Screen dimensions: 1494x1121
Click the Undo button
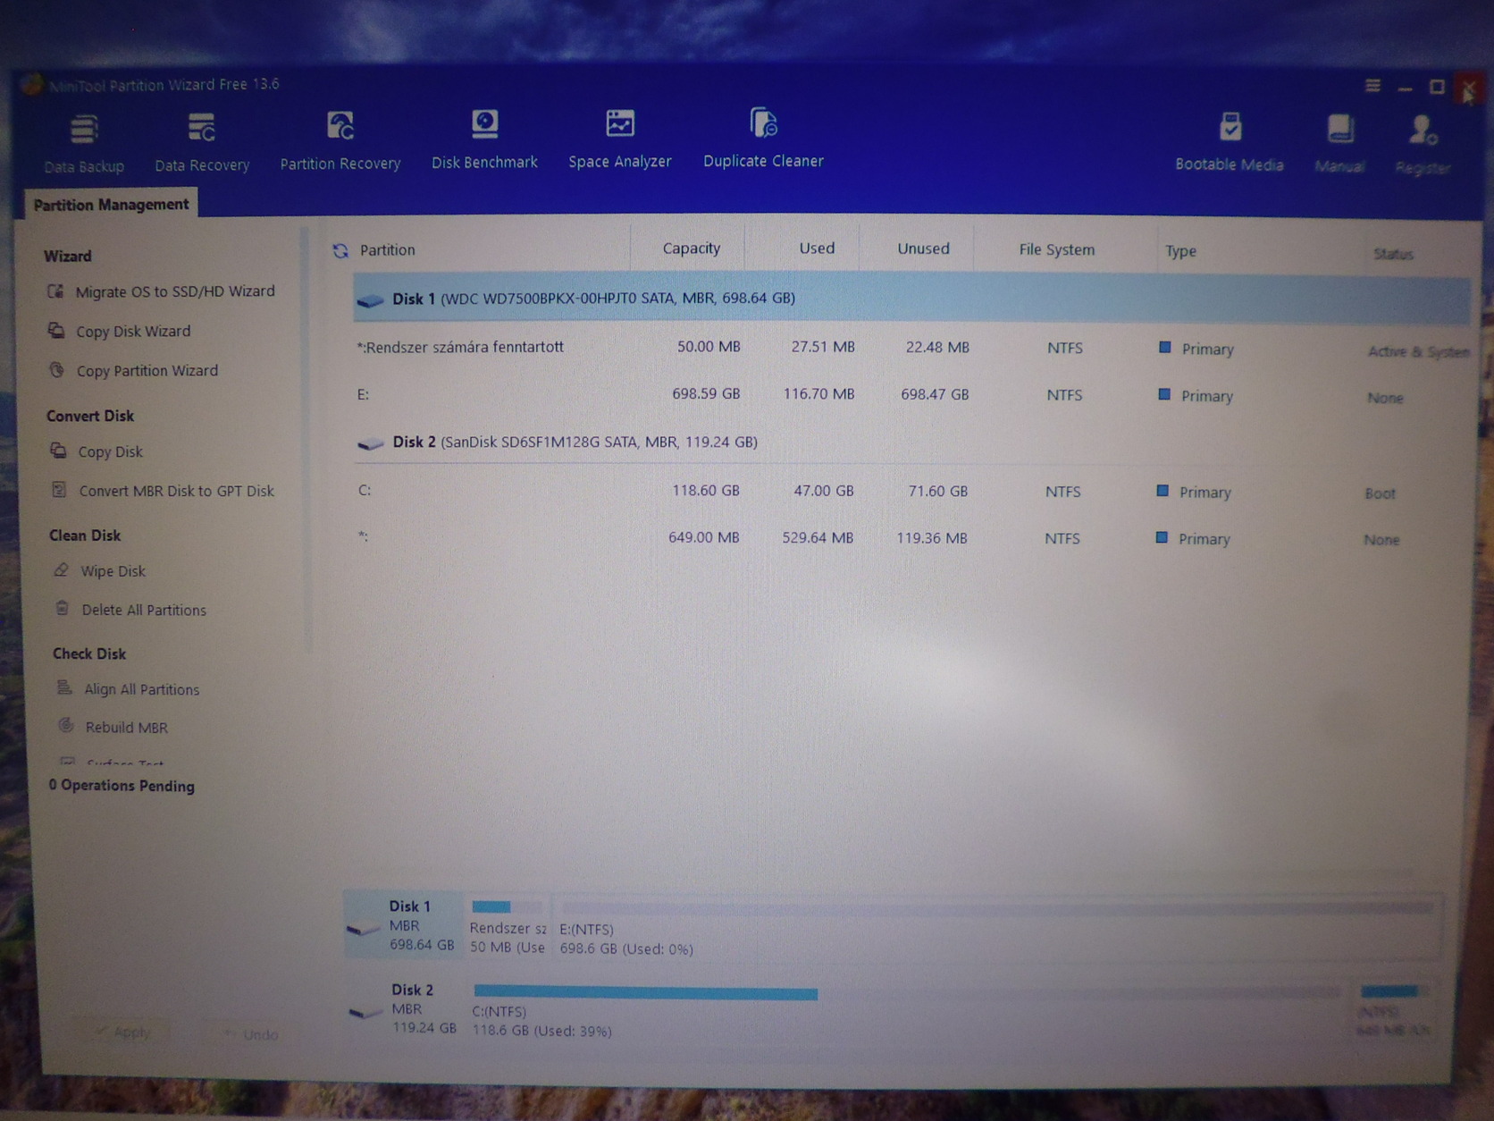coord(252,1034)
